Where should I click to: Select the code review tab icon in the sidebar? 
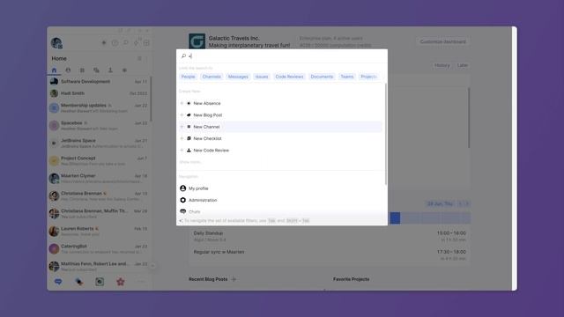[x=110, y=70]
